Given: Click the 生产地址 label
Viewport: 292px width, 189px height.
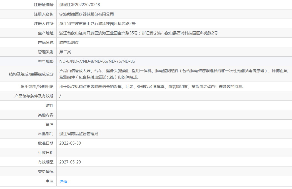Looking at the screenshot, I should pyautogui.click(x=46, y=33).
